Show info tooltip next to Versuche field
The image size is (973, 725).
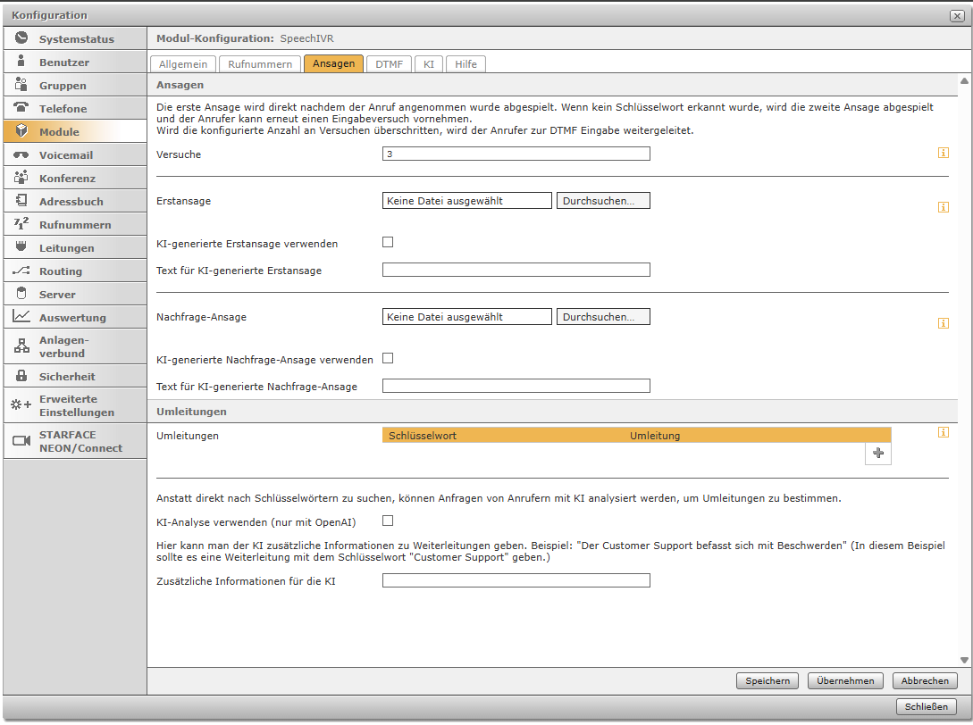coord(943,154)
